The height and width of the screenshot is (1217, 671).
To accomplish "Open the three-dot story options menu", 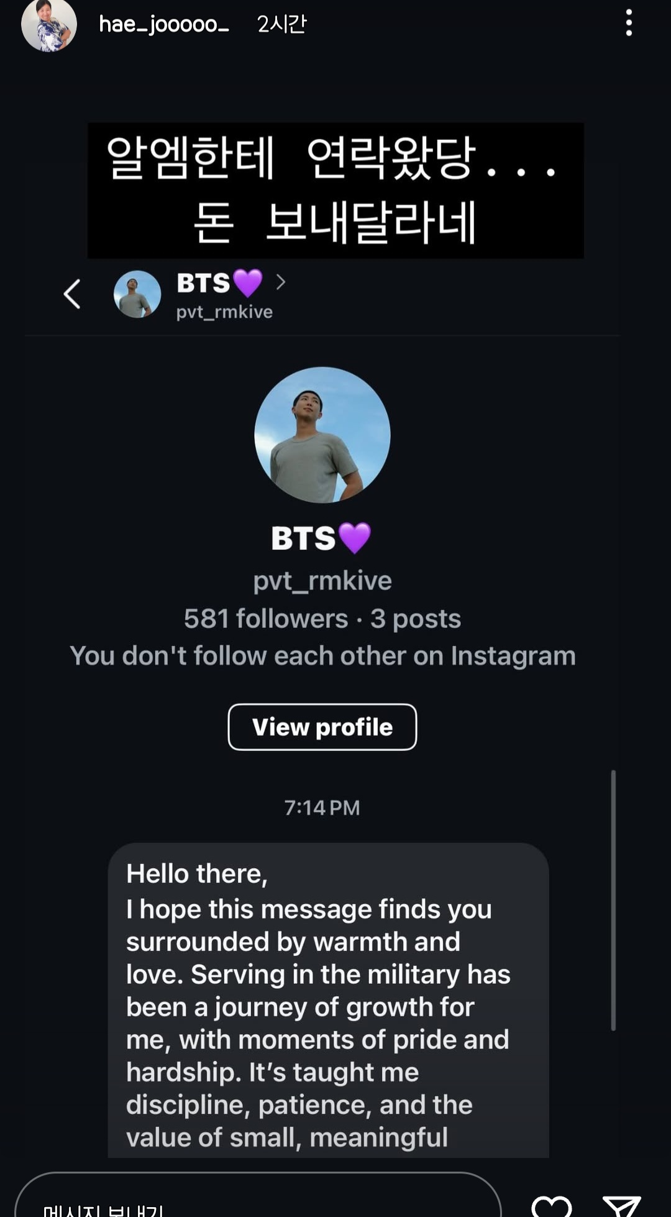I will click(x=629, y=24).
